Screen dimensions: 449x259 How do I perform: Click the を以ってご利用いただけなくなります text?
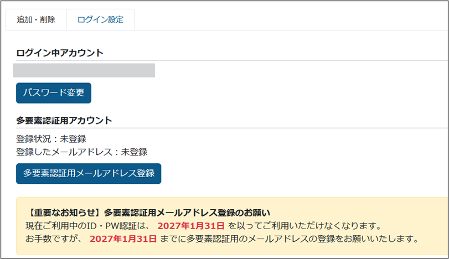306,226
